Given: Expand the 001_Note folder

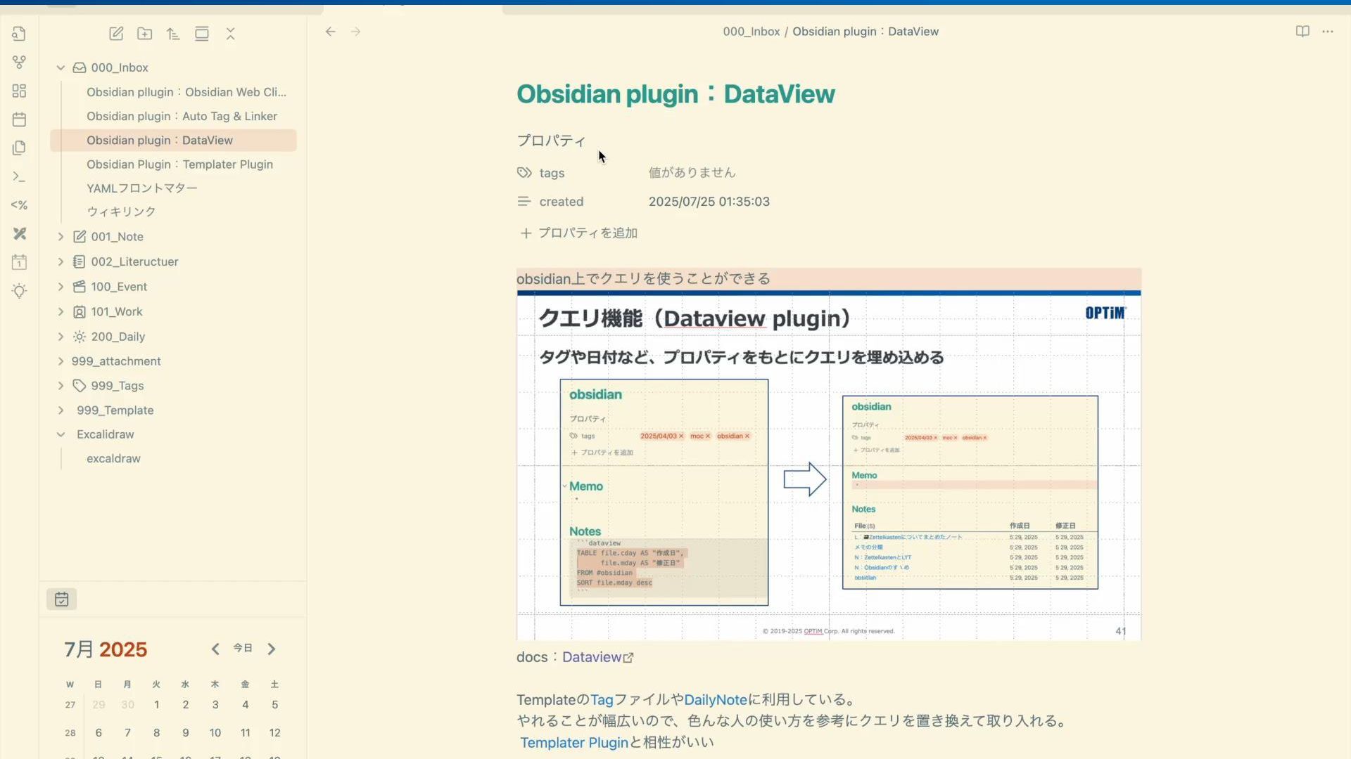Looking at the screenshot, I should [61, 237].
